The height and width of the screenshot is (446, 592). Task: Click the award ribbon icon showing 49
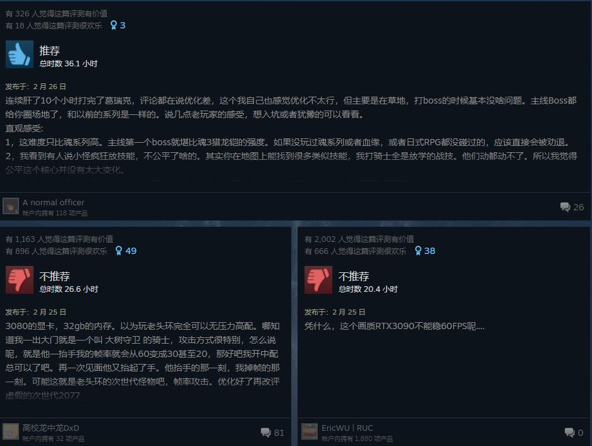119,251
